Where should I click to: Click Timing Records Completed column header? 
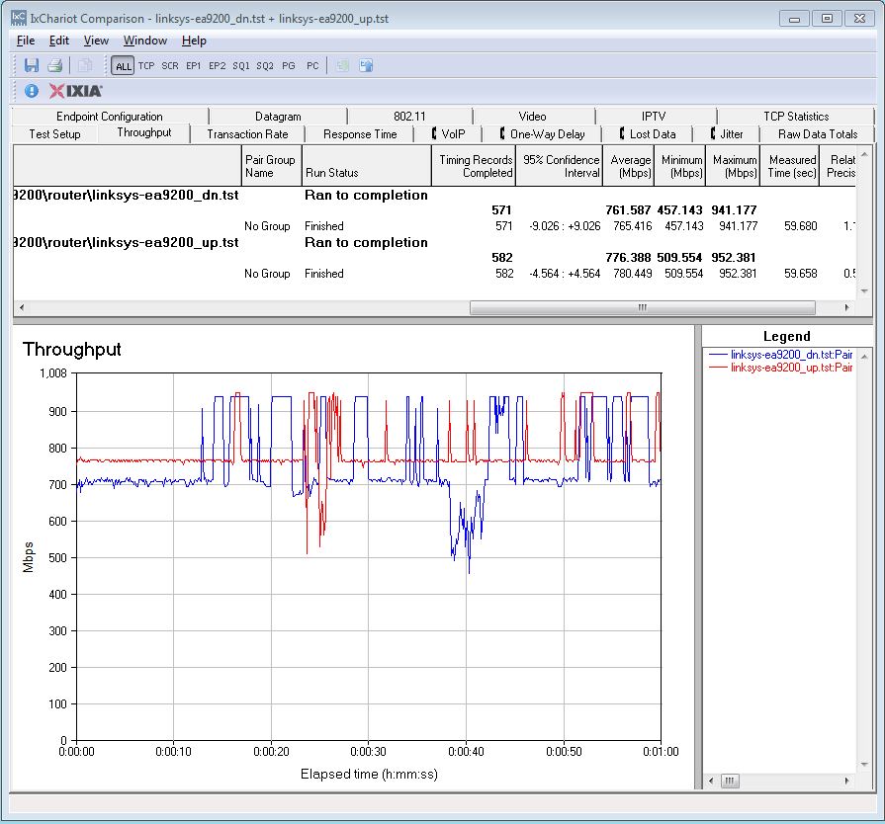click(x=474, y=166)
